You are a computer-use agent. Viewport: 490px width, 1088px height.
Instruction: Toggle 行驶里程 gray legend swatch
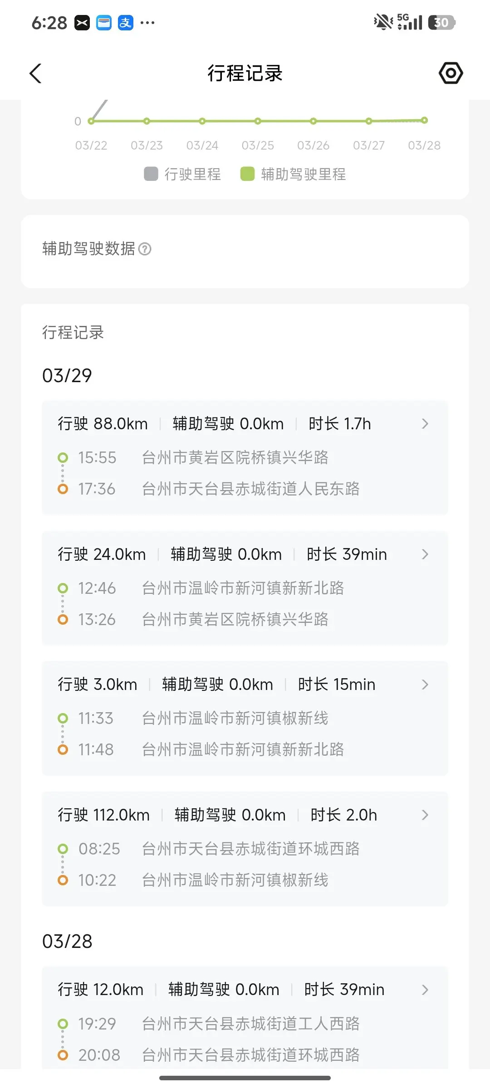pyautogui.click(x=151, y=174)
